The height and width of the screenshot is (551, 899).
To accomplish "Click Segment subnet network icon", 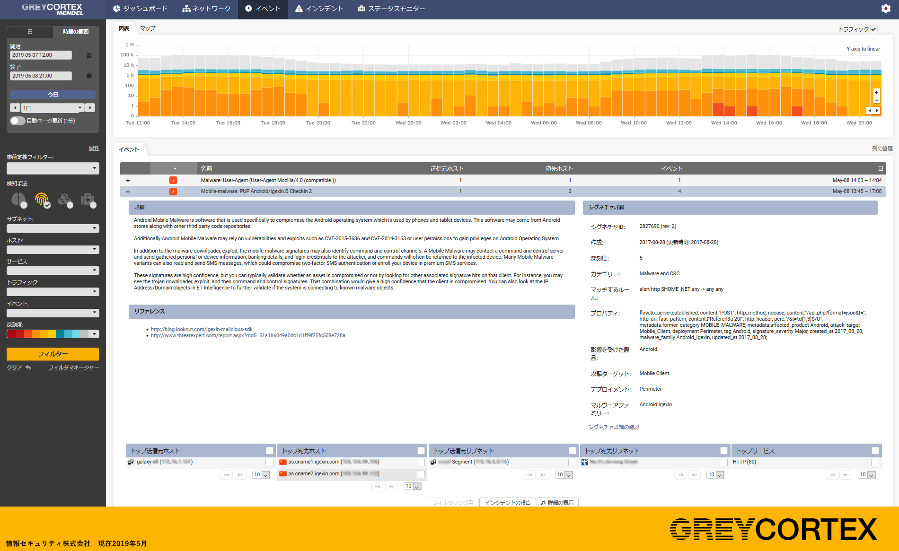I will [433, 462].
